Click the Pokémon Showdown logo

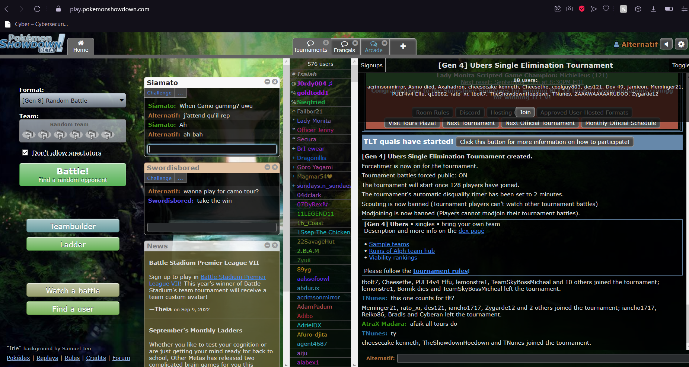coord(33,44)
